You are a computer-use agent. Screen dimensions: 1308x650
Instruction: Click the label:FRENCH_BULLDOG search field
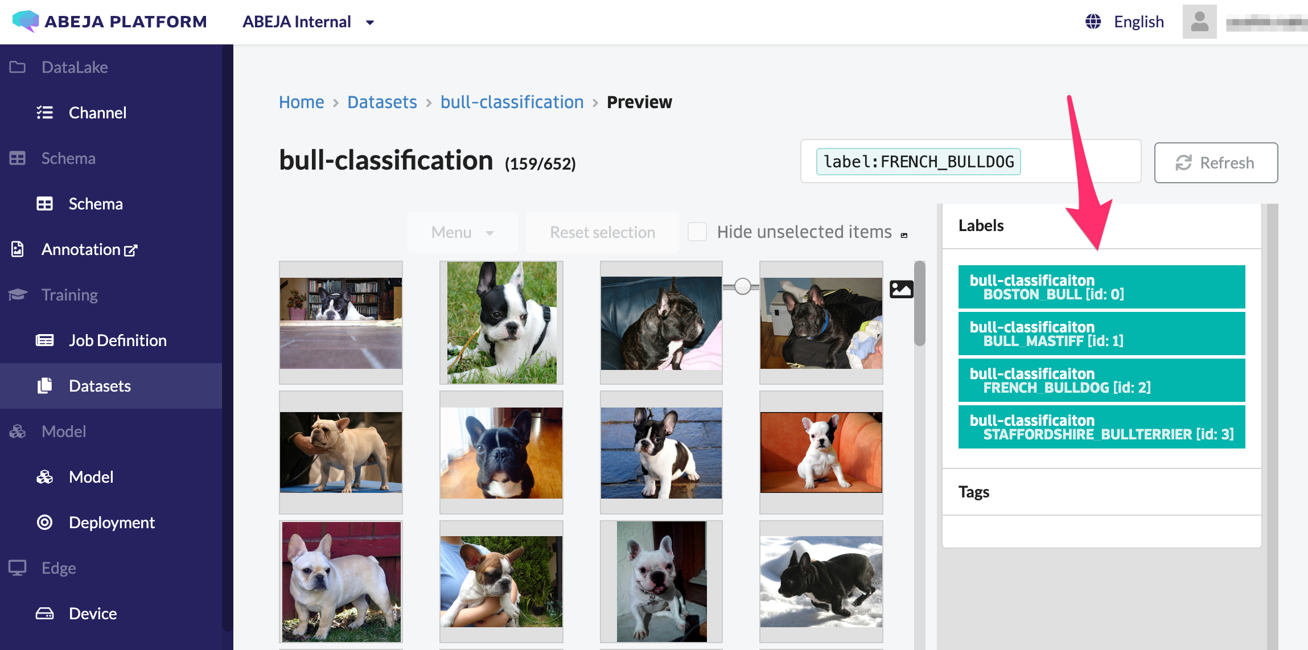[x=970, y=162]
